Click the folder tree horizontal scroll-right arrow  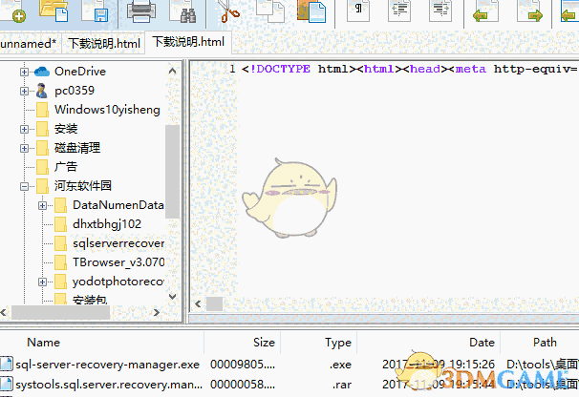(157, 313)
